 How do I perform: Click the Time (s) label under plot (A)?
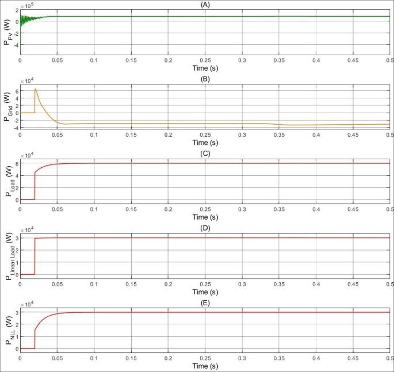[x=205, y=68]
